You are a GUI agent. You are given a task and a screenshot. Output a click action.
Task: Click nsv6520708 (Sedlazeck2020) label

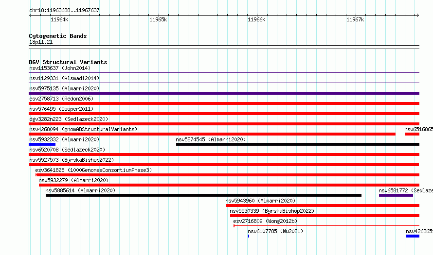(67, 150)
